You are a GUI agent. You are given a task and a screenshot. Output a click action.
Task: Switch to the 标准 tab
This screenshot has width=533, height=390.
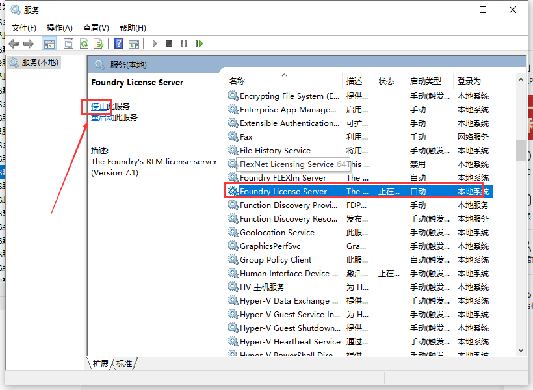pyautogui.click(x=124, y=364)
